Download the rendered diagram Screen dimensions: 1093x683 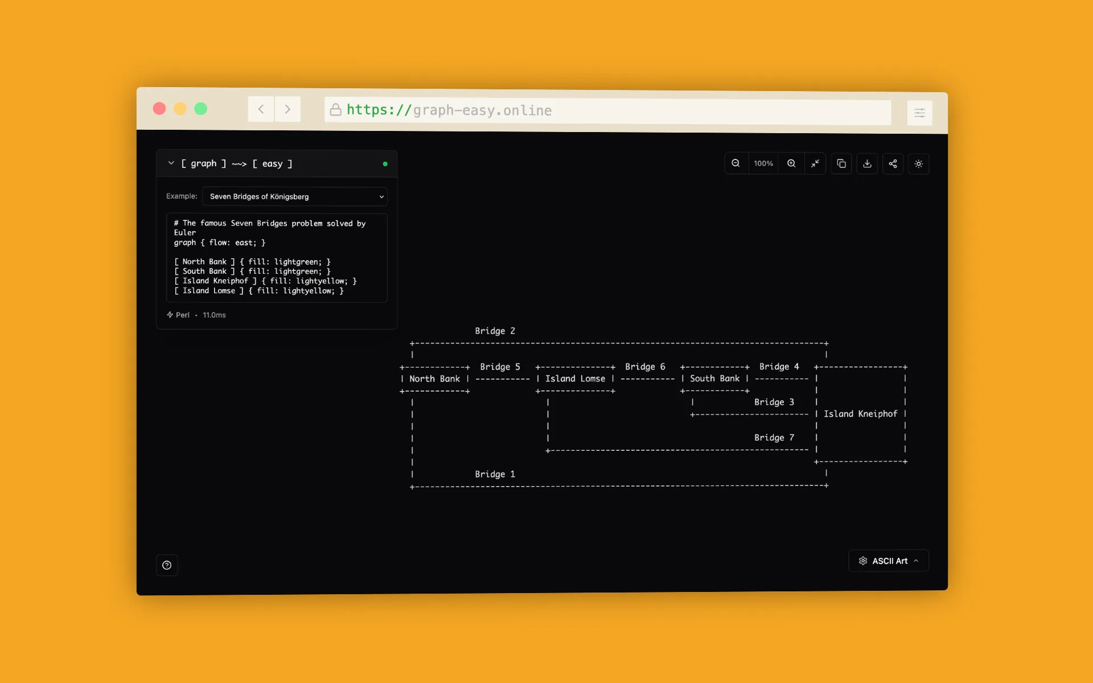point(867,163)
